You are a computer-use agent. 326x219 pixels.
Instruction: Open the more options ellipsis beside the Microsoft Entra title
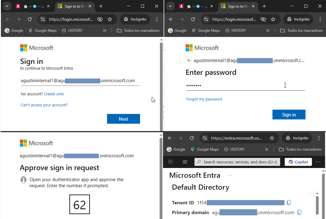[230, 175]
